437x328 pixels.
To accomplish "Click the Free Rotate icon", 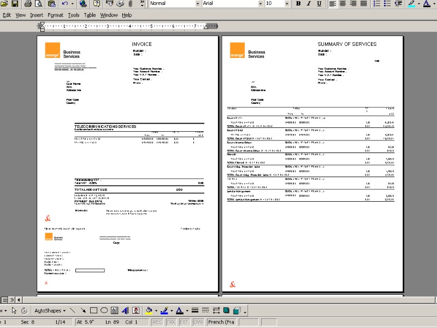I will [24, 311].
